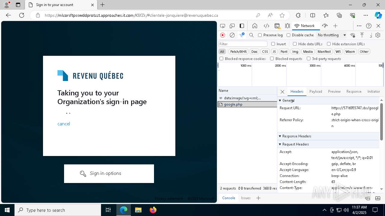Open browser Extensions icon
The width and height of the screenshot is (385, 216).
click(x=298, y=15)
